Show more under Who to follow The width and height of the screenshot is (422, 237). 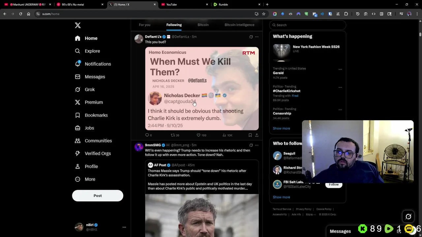(x=281, y=197)
